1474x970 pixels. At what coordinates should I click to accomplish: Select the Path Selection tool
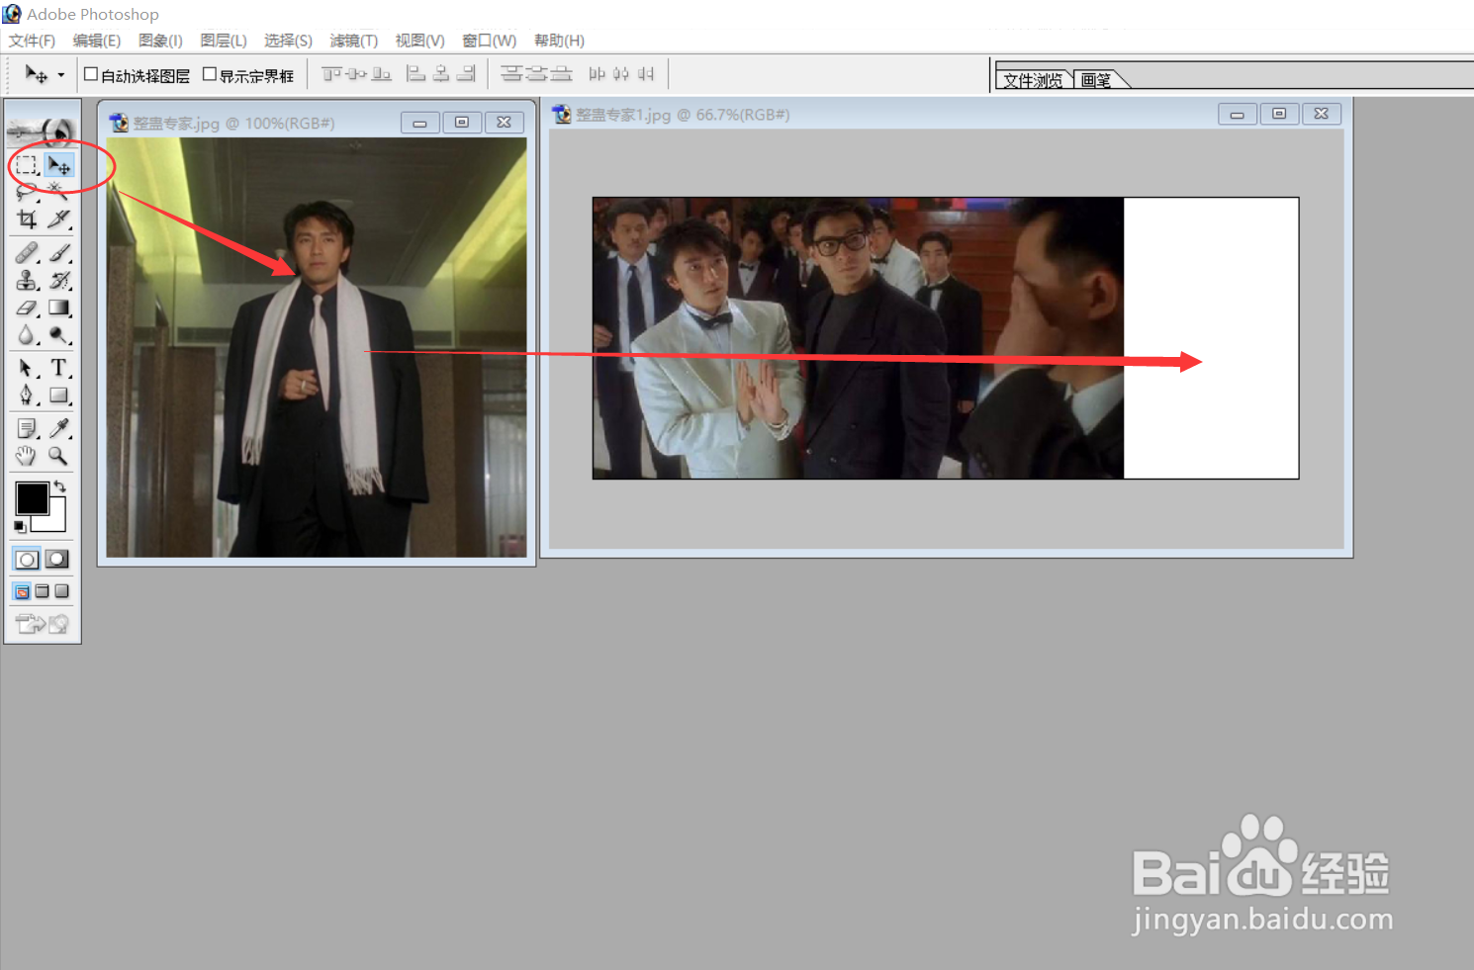pos(27,368)
